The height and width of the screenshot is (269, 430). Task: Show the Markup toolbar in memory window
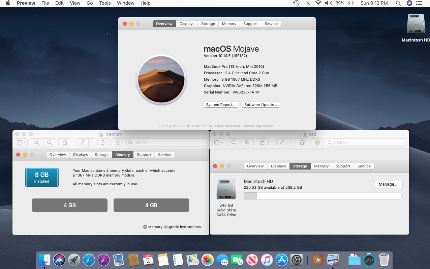point(118,142)
